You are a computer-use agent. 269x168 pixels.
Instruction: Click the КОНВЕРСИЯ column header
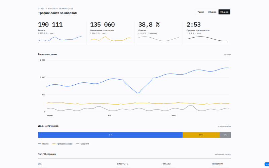pyautogui.click(x=217, y=164)
